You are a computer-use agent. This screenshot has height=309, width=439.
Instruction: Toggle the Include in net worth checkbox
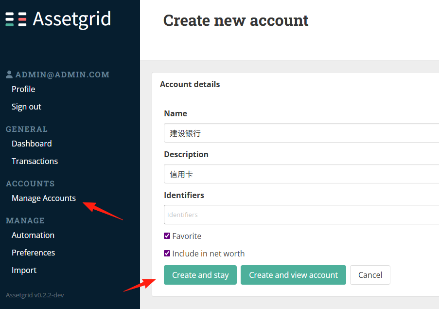pos(167,253)
